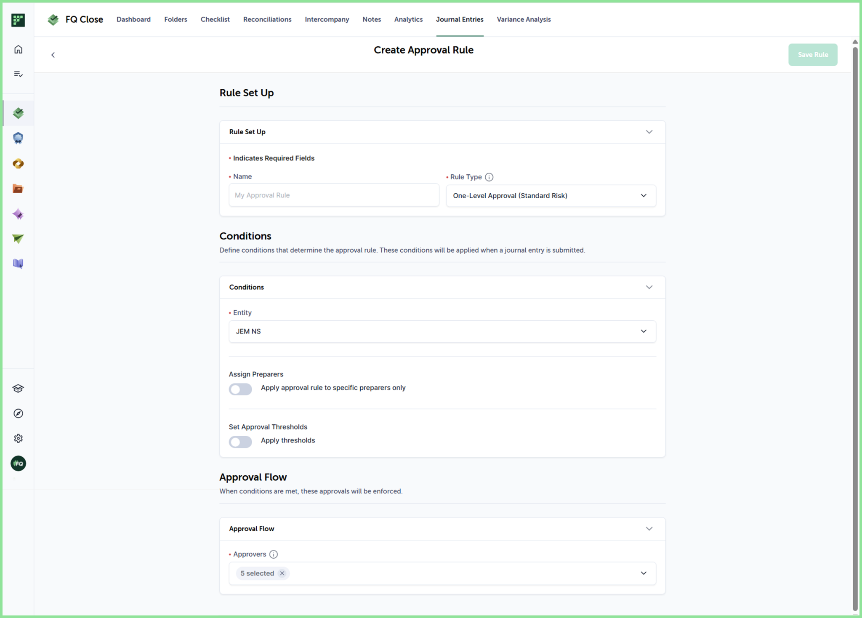Open the Rule Type dropdown
This screenshot has width=862, height=618.
(551, 196)
